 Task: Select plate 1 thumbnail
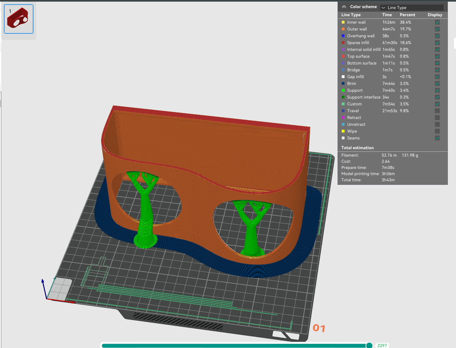coord(18,19)
